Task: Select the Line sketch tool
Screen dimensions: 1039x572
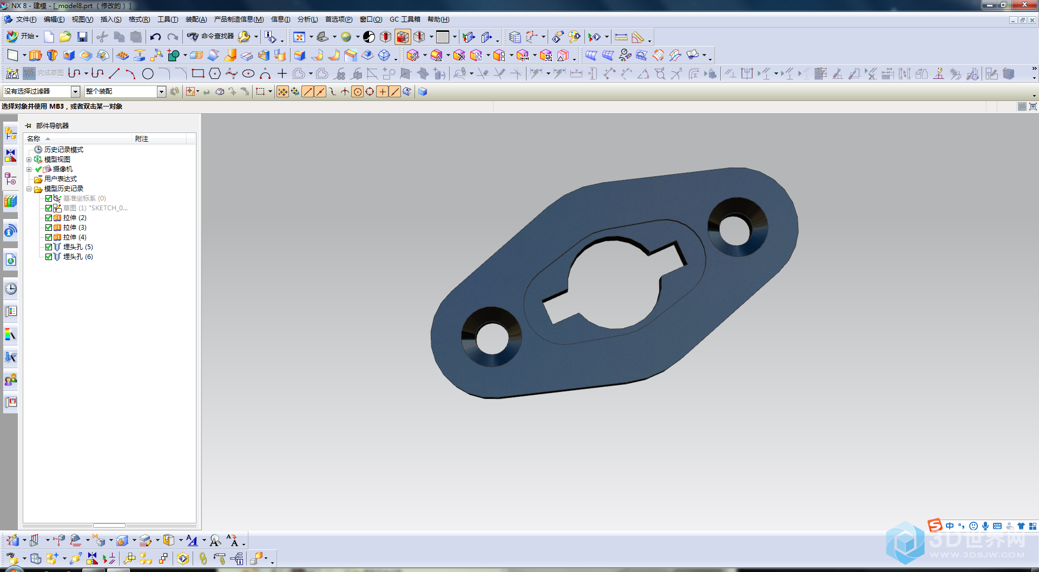Action: coord(114,74)
